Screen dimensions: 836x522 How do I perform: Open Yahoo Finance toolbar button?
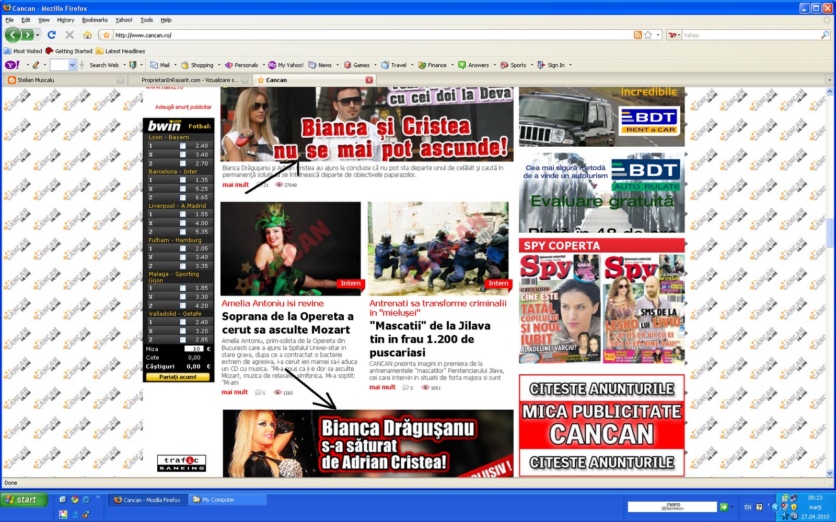tap(433, 65)
